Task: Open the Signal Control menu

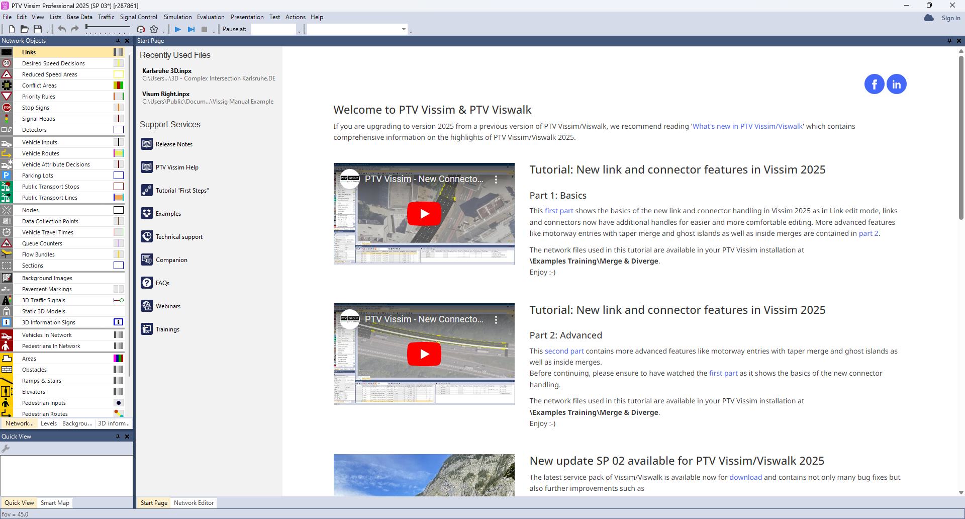Action: coord(138,17)
